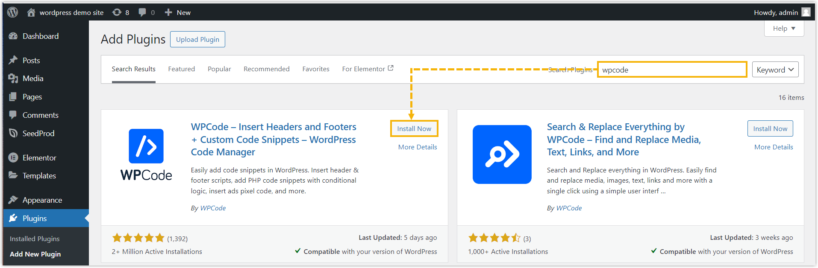The height and width of the screenshot is (268, 818).
Task: Expand the Help panel
Action: [x=784, y=29]
